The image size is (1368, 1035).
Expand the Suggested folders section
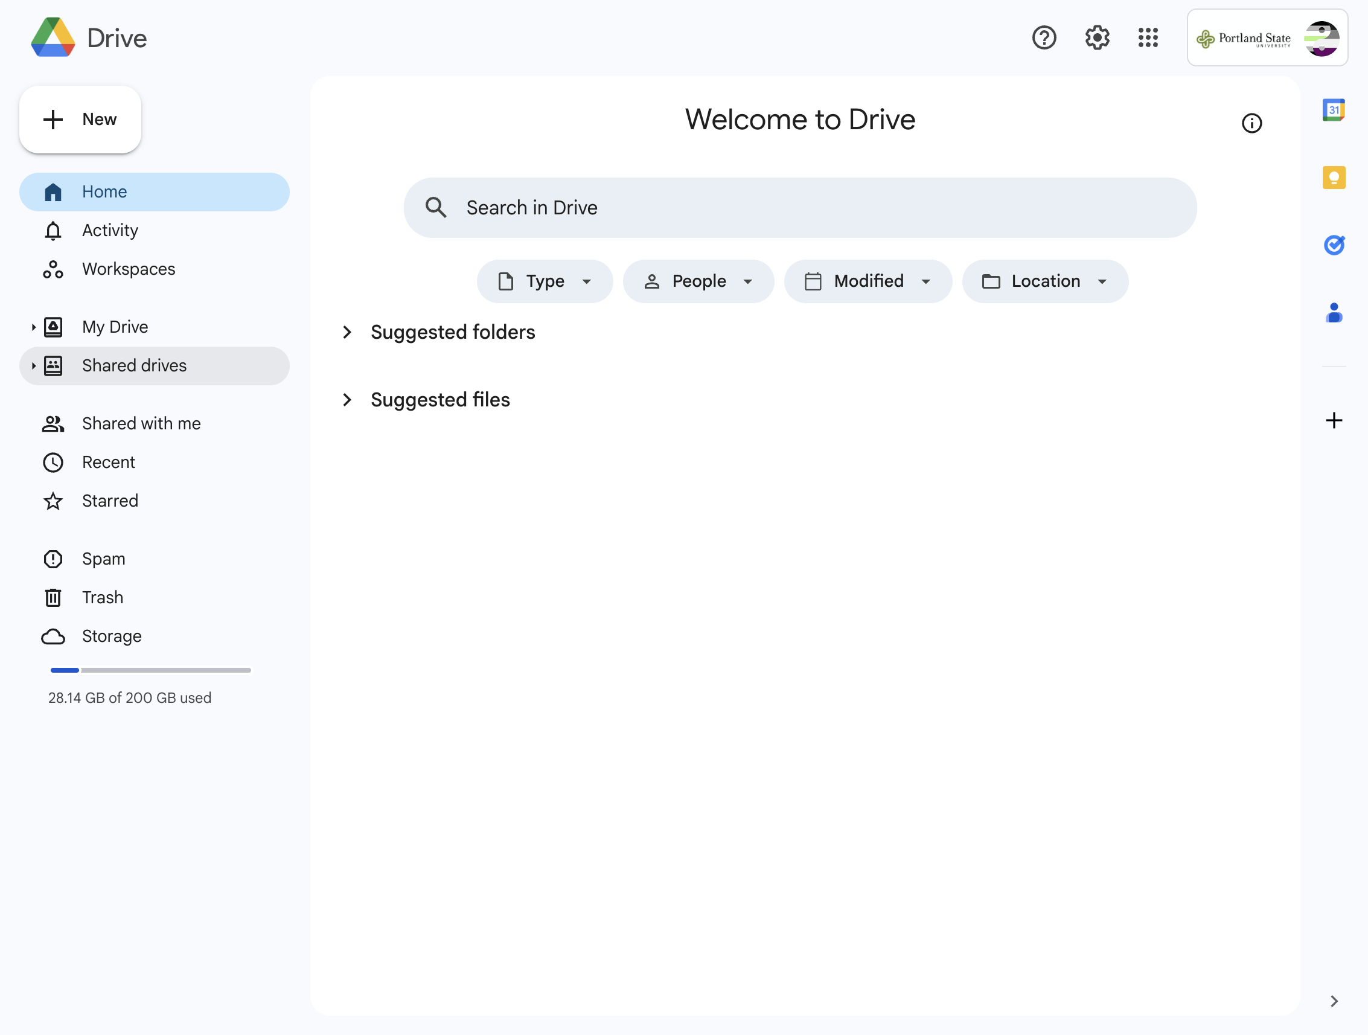(x=347, y=332)
